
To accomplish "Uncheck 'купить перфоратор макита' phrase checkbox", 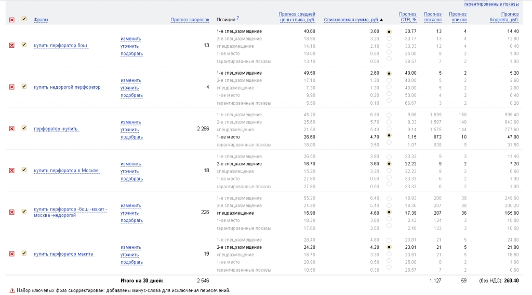I will click(24, 254).
